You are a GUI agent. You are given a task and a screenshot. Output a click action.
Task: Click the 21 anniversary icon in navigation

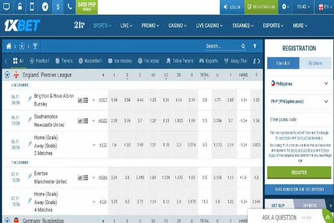coord(79,25)
